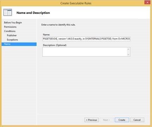The width and height of the screenshot is (152, 127).
Task: Select the Before You Begin step
Action: (x=13, y=23)
